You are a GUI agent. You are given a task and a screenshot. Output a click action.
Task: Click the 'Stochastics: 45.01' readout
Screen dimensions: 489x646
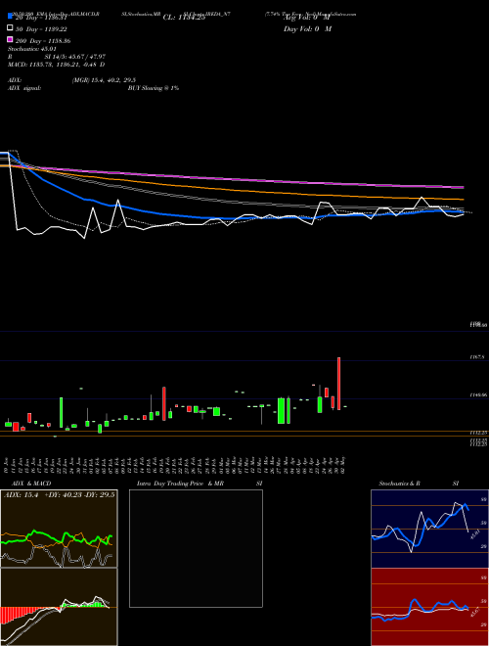31,49
